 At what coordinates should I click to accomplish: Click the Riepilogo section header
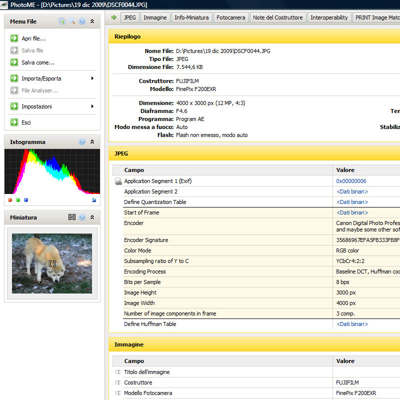[x=254, y=36]
